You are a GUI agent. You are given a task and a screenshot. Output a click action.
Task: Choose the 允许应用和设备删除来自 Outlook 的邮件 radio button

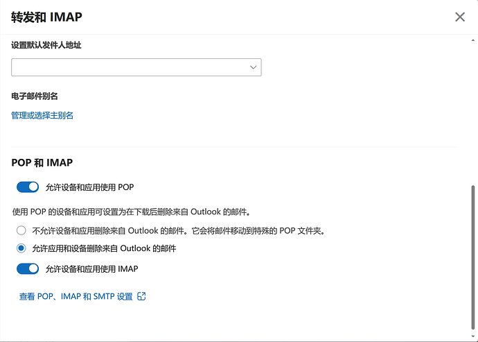[x=21, y=248]
